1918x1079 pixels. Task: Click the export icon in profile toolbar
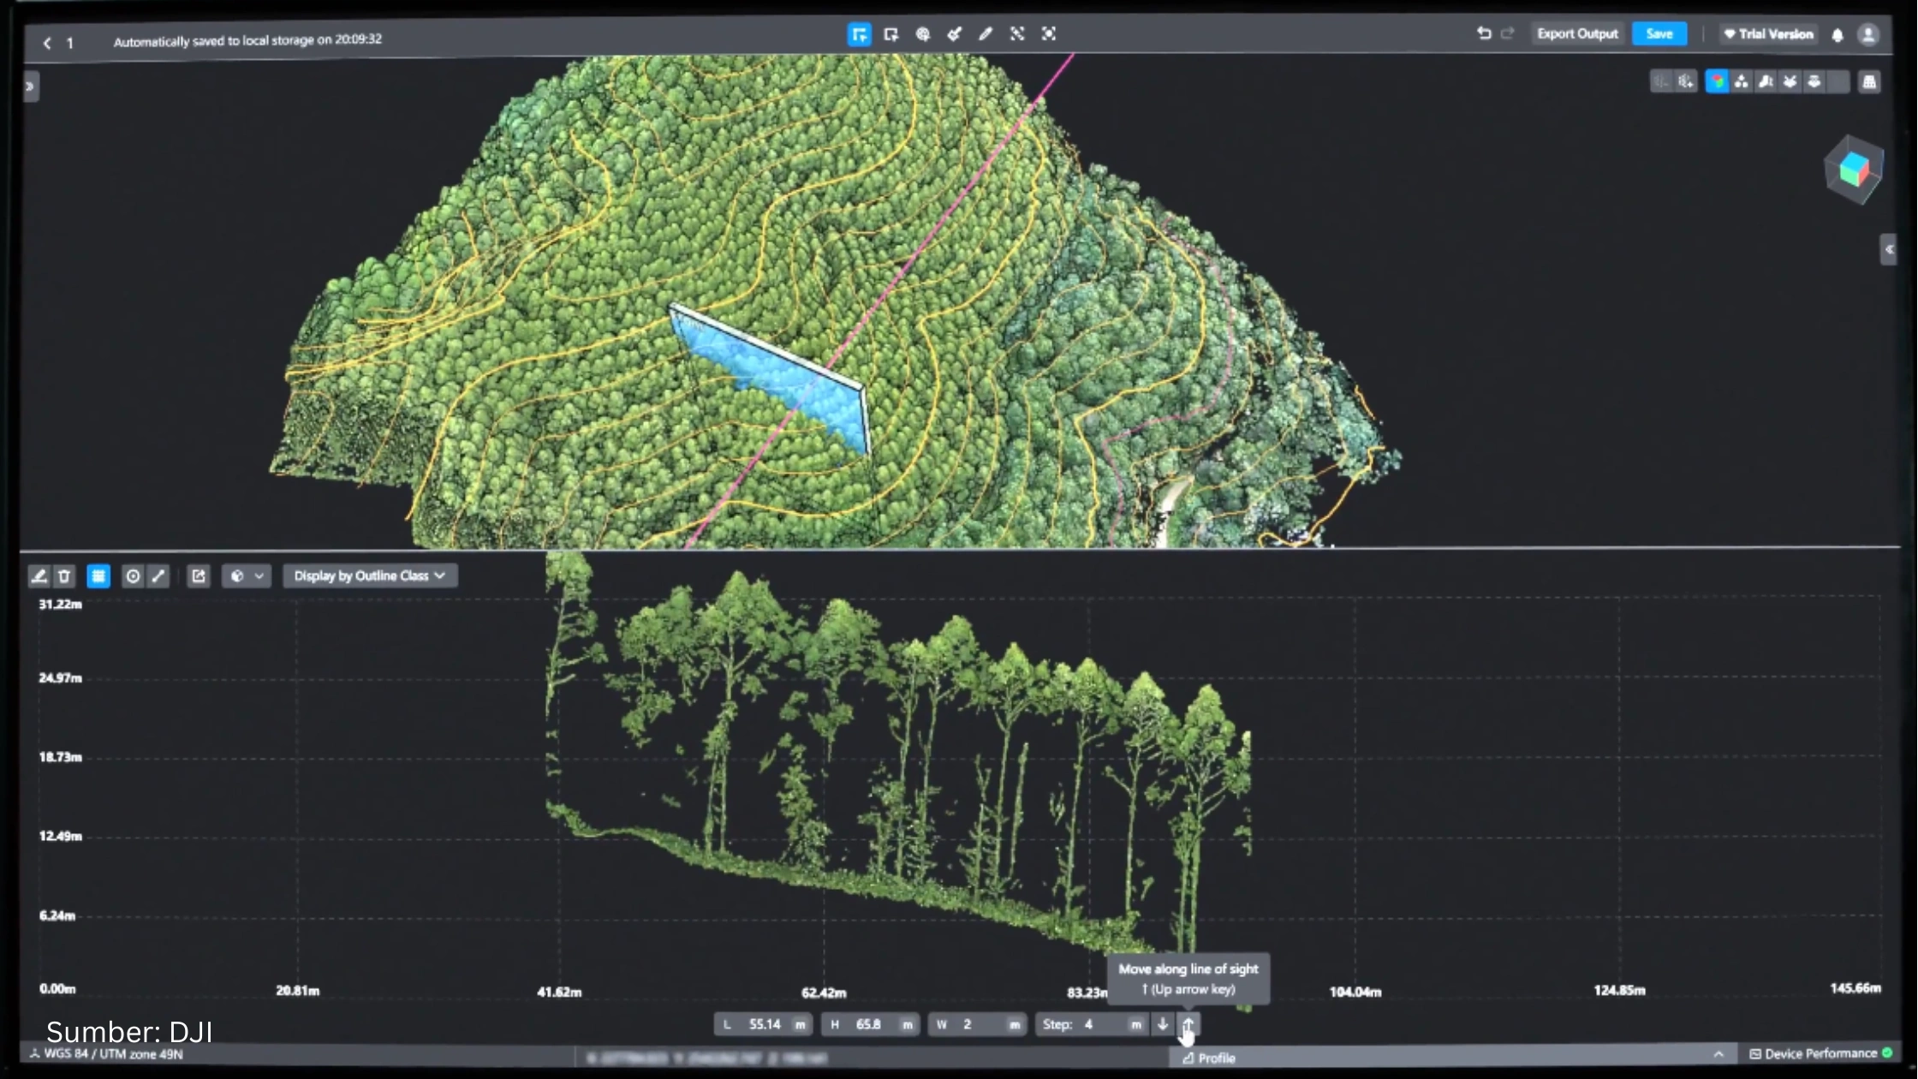[199, 576]
